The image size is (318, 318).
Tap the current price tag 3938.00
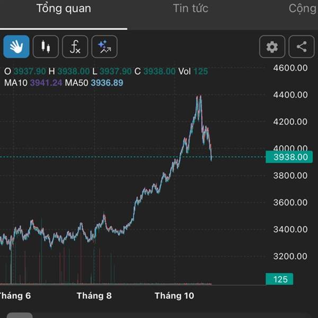tap(290, 157)
